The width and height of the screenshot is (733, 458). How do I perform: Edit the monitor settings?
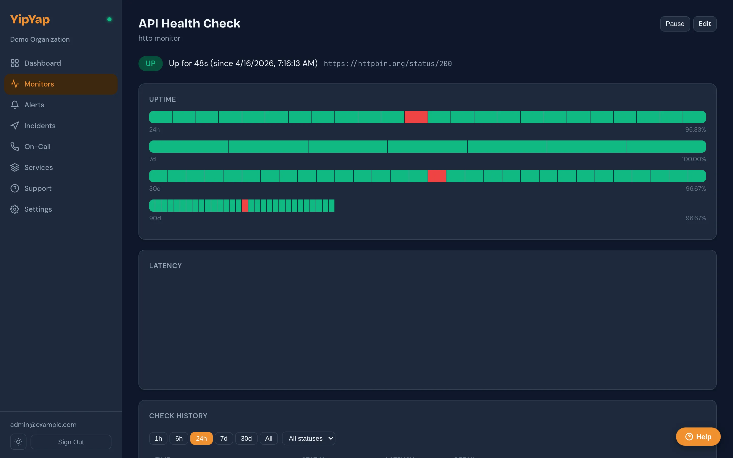(x=704, y=24)
